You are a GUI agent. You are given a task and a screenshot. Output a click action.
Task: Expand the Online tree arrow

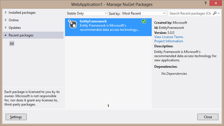click(x=6, y=20)
